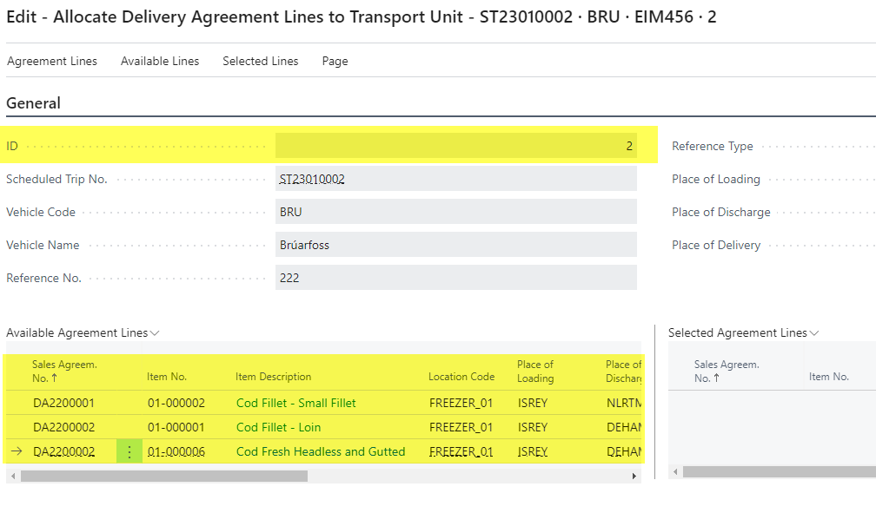Click the Reference No. field showing 222

[x=455, y=278]
